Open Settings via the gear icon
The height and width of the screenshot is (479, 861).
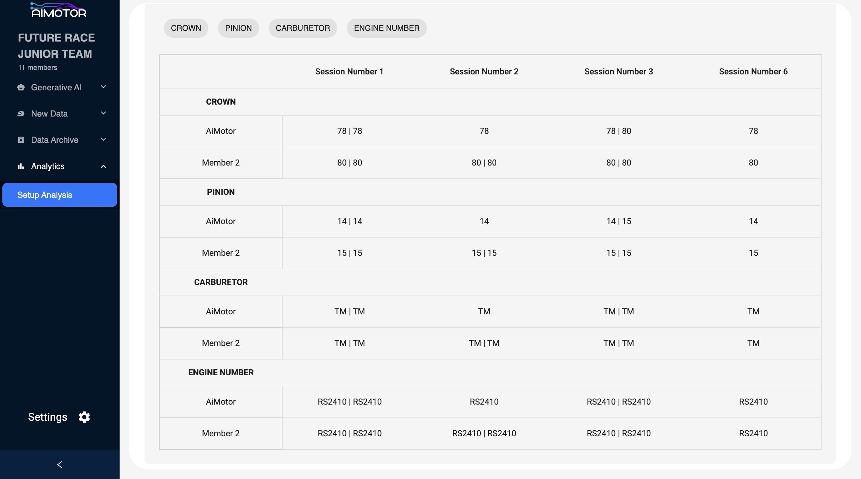click(84, 417)
